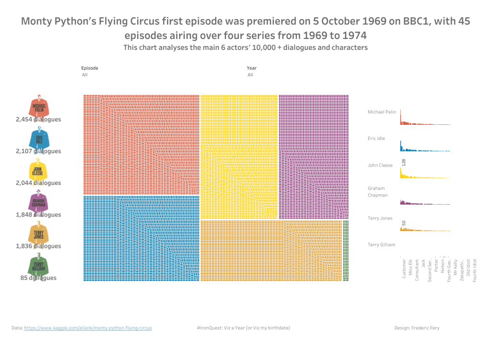Click the yellow John Cleese treemap area

tap(239, 156)
